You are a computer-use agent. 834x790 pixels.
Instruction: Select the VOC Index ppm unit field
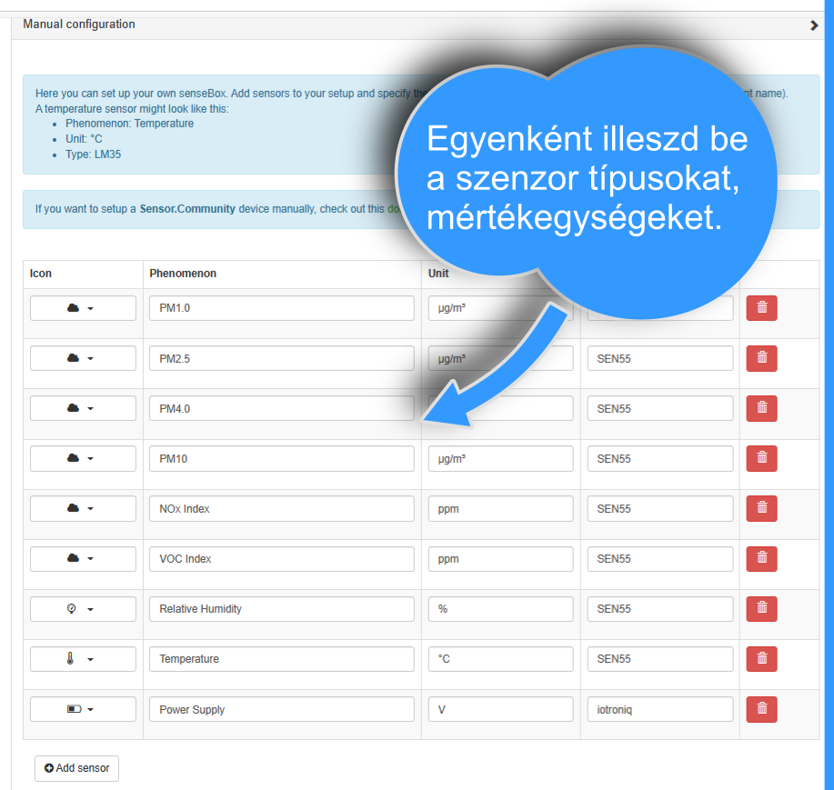[500, 559]
